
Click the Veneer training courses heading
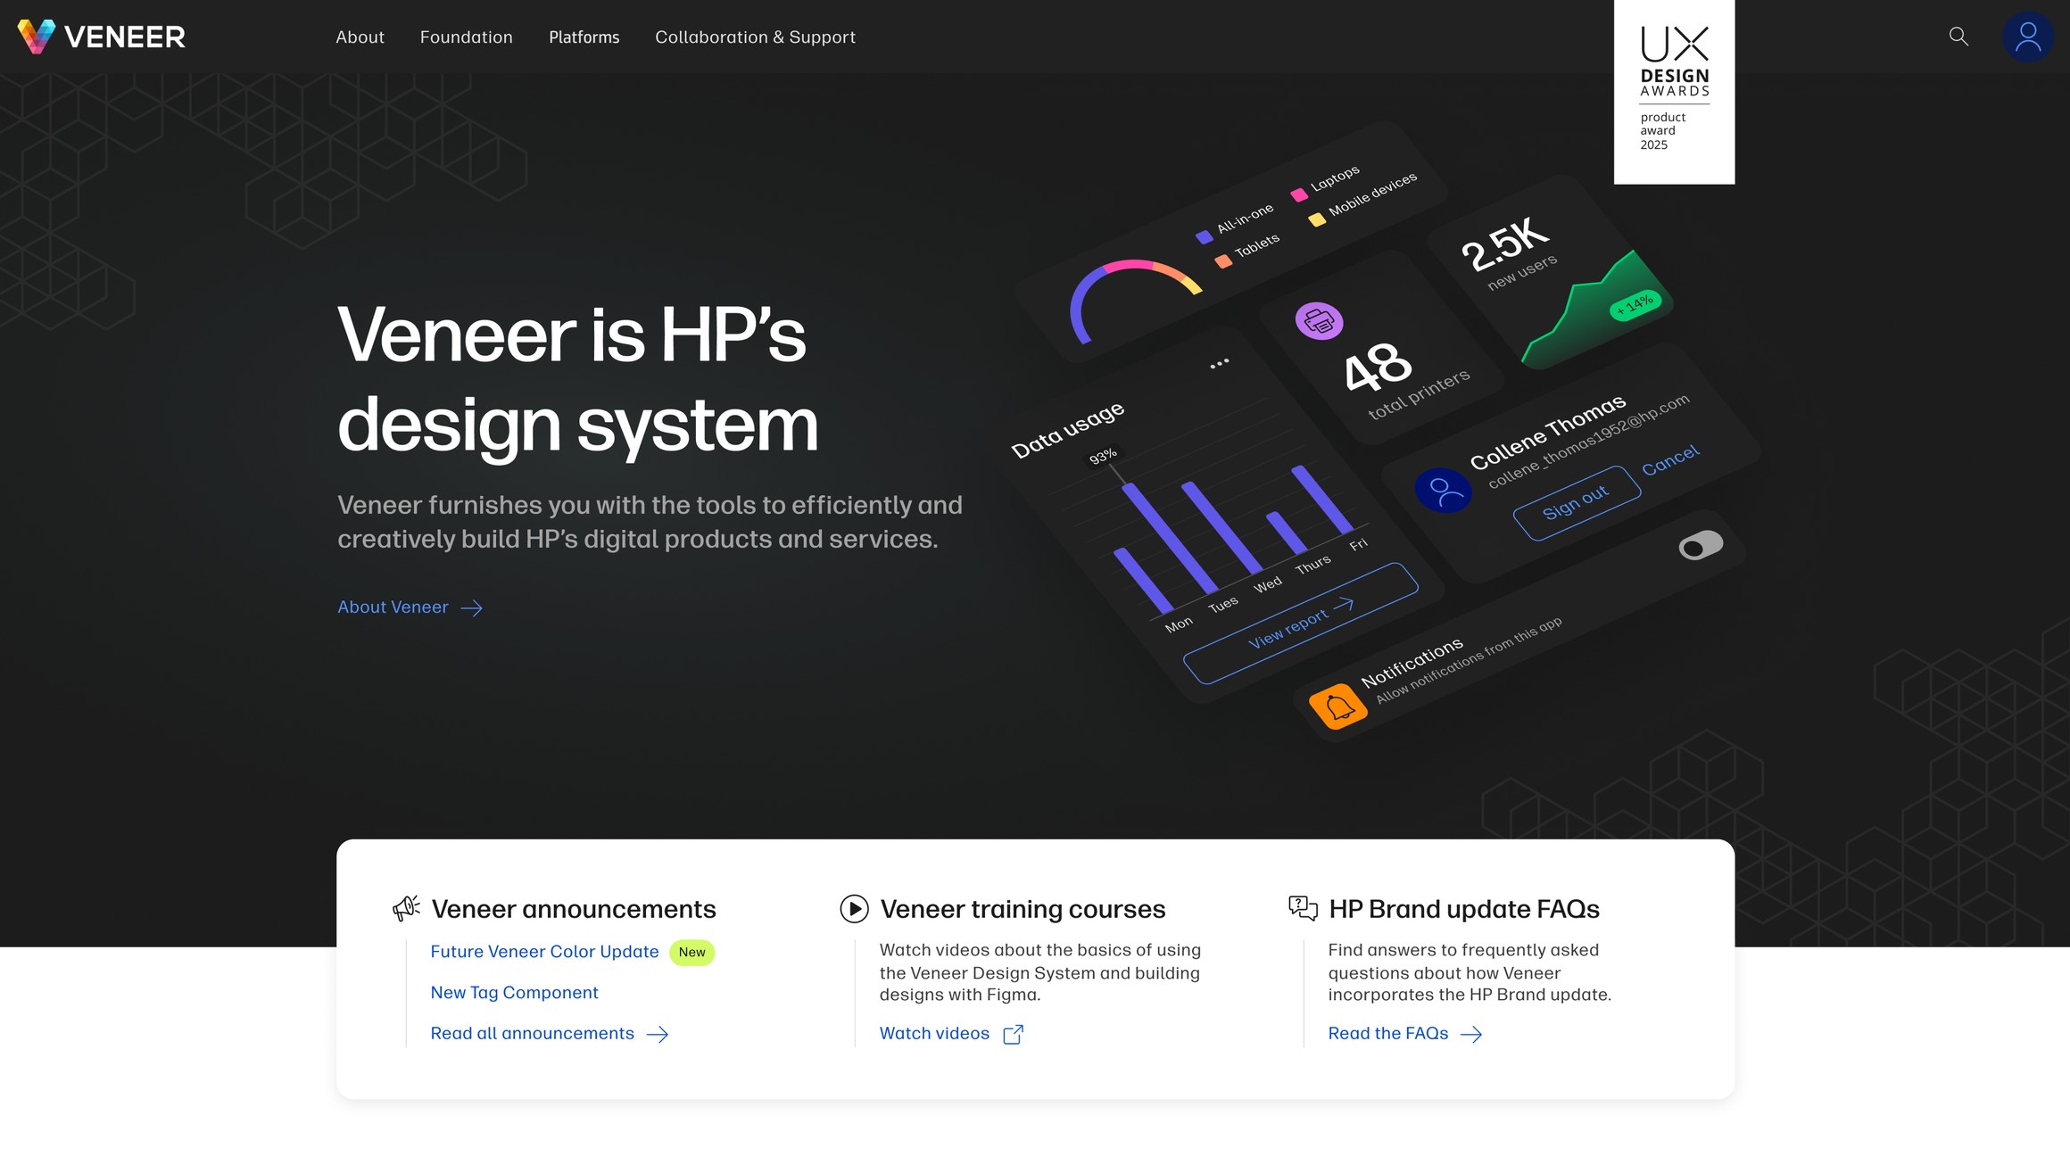(x=1023, y=909)
